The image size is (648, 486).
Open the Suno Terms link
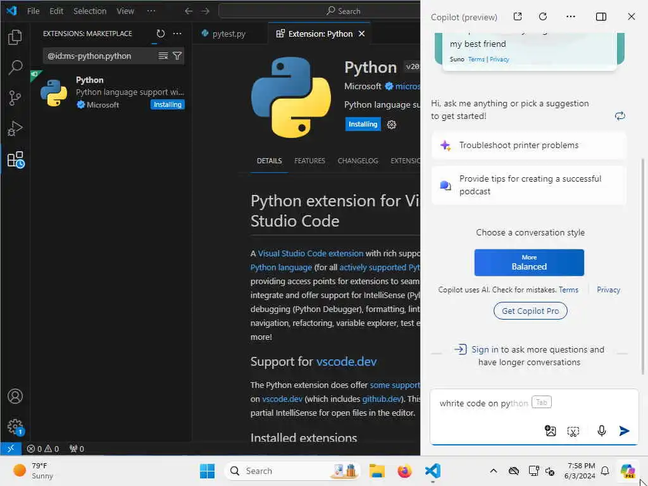click(476, 59)
